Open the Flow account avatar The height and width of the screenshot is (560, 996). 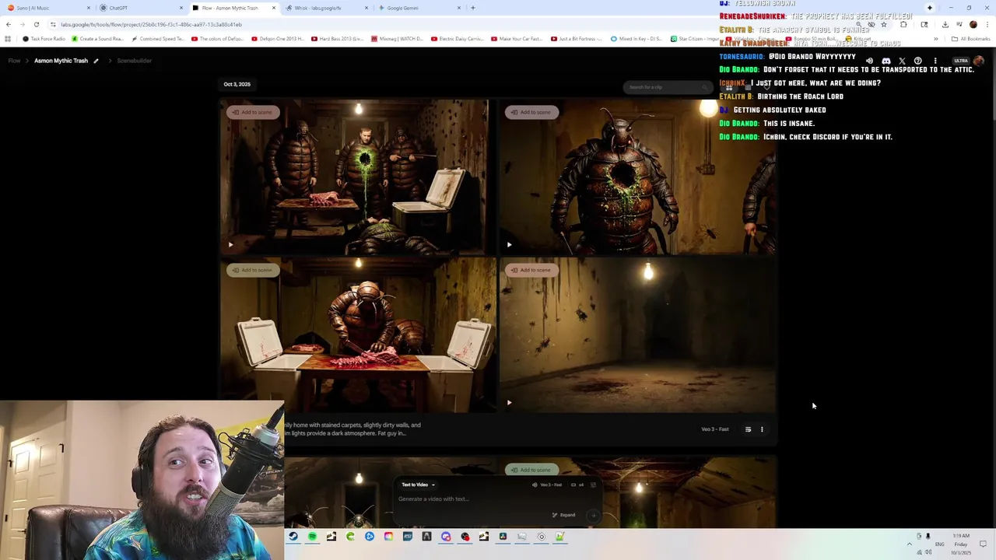click(x=979, y=61)
